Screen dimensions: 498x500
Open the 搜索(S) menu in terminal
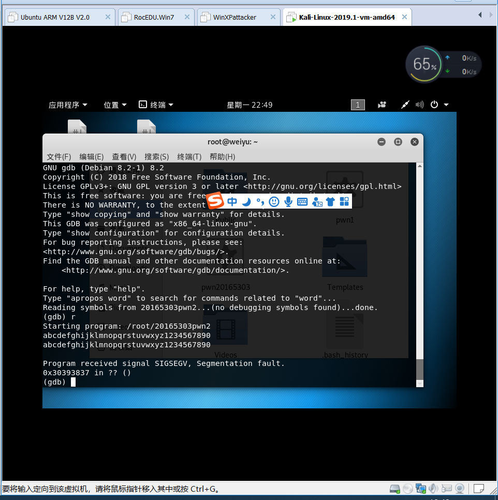(x=156, y=156)
